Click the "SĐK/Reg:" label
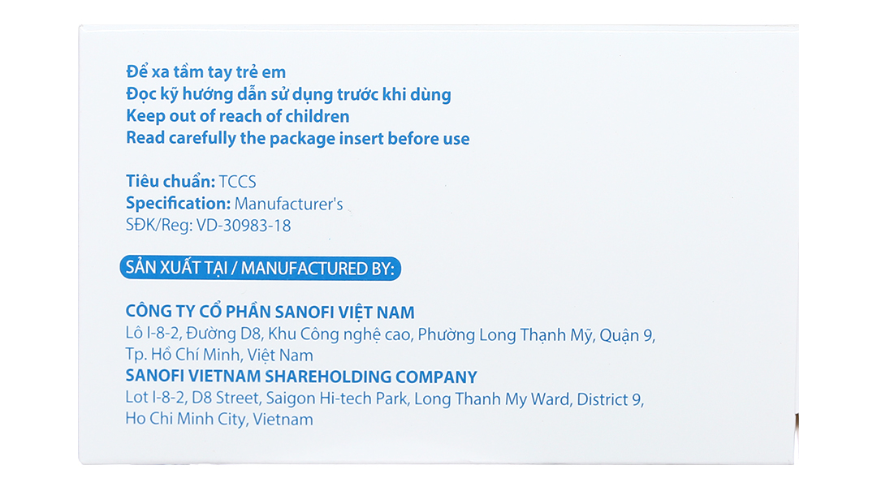The width and height of the screenshot is (877, 487). 159,226
